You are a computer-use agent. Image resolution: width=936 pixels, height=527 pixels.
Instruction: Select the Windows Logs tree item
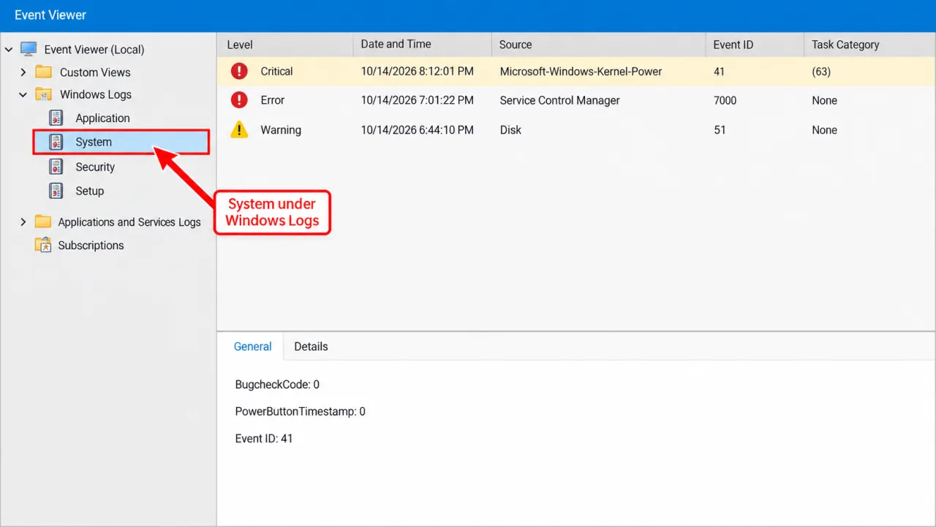point(96,94)
